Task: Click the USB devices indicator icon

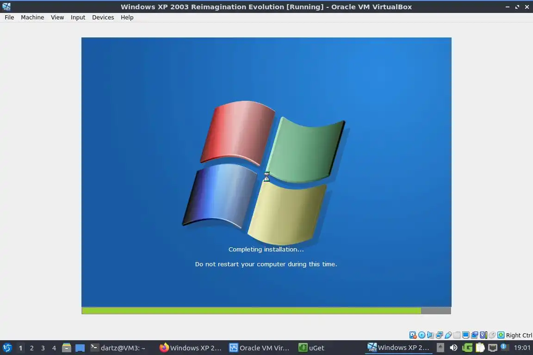Action: coord(448,335)
